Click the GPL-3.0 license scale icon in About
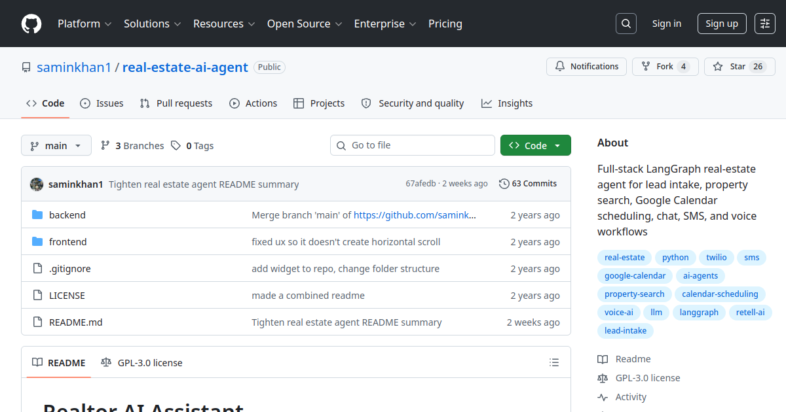 click(603, 378)
